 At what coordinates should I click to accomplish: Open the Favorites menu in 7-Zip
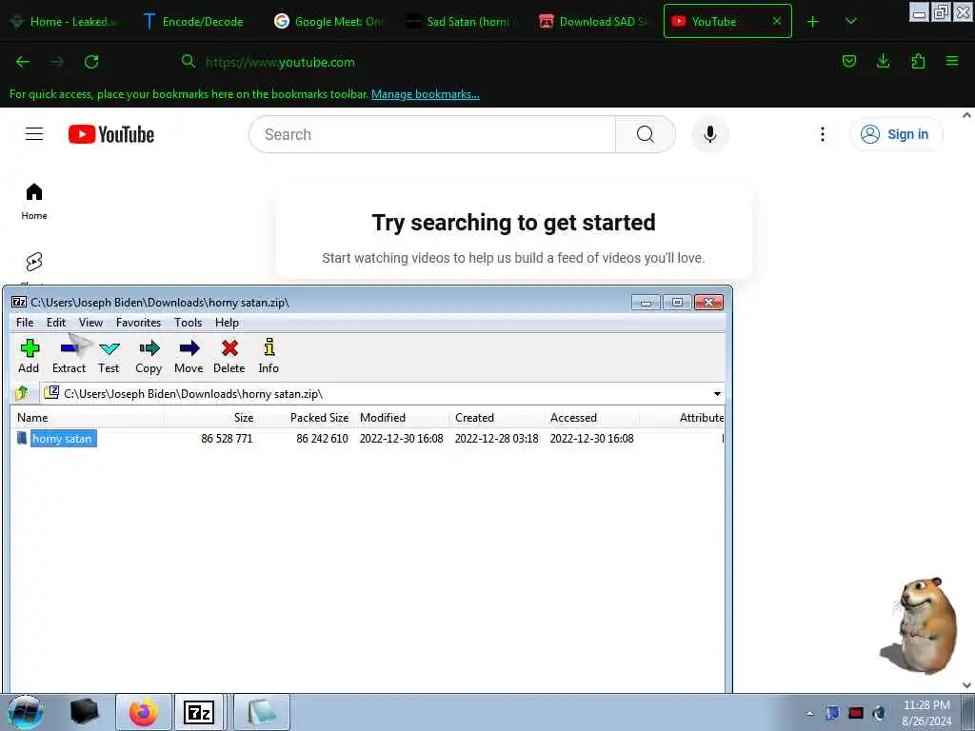(139, 323)
